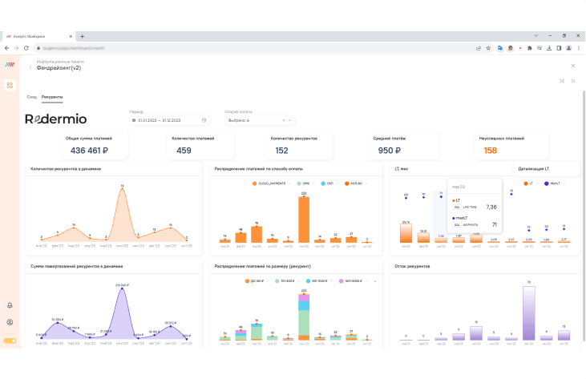Screen dimensions: 586x379
Task: Click the peak point on donations sum chart
Action: (122, 288)
